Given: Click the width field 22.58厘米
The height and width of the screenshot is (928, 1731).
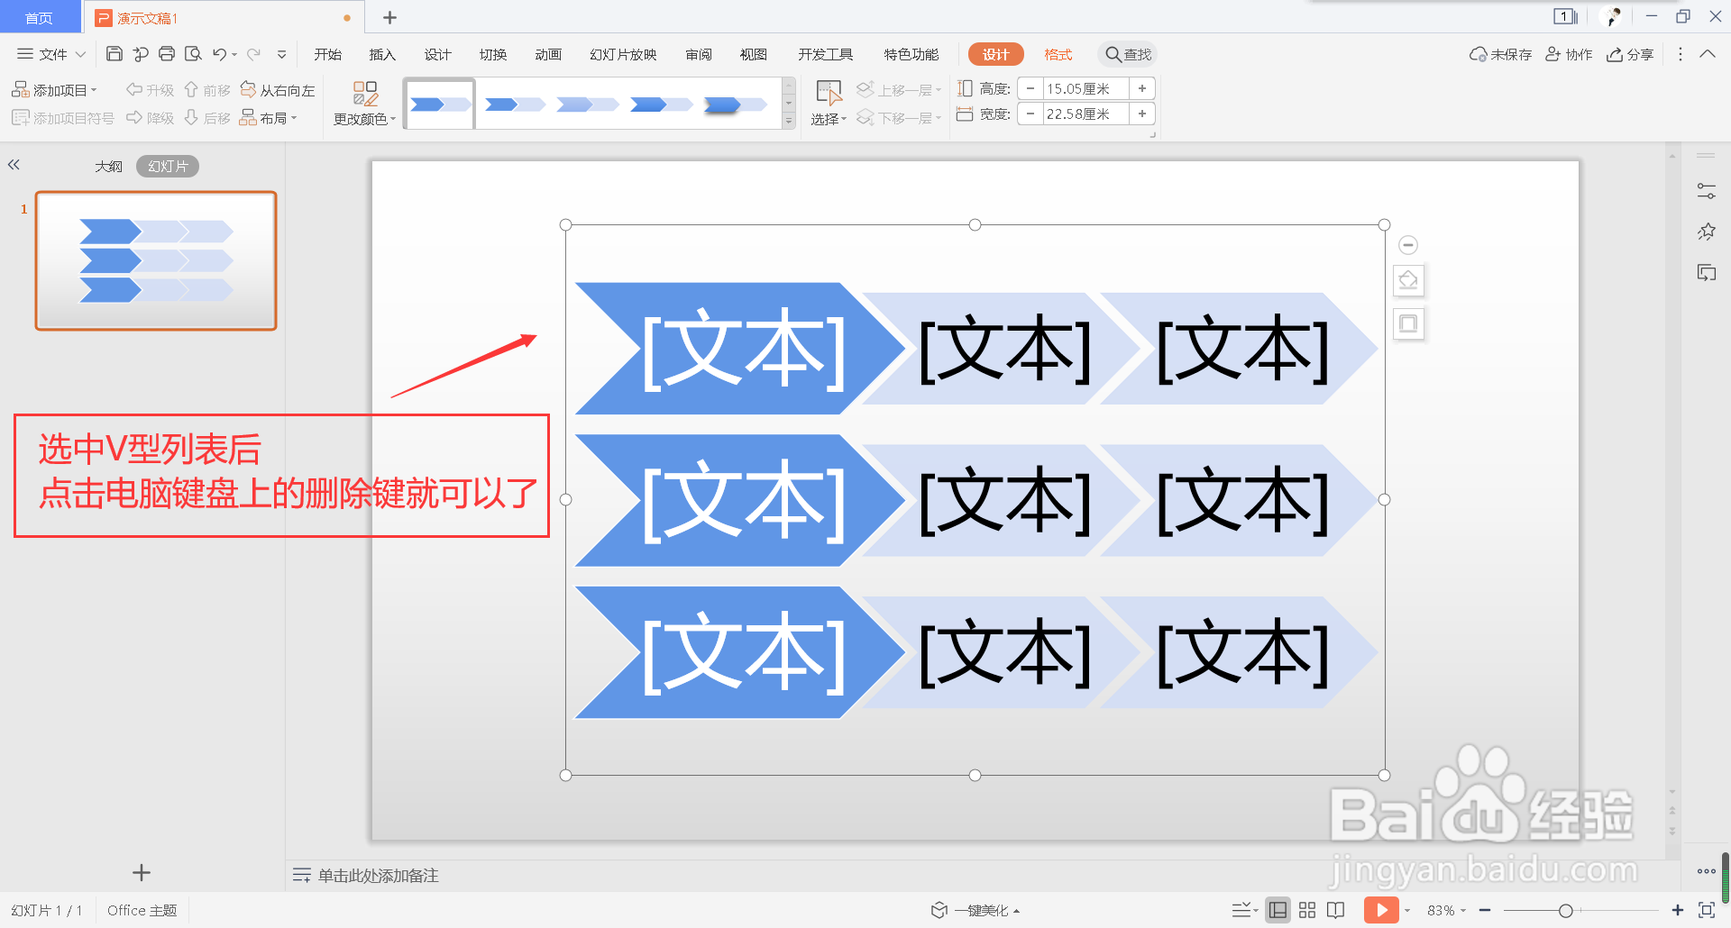Looking at the screenshot, I should [1085, 114].
